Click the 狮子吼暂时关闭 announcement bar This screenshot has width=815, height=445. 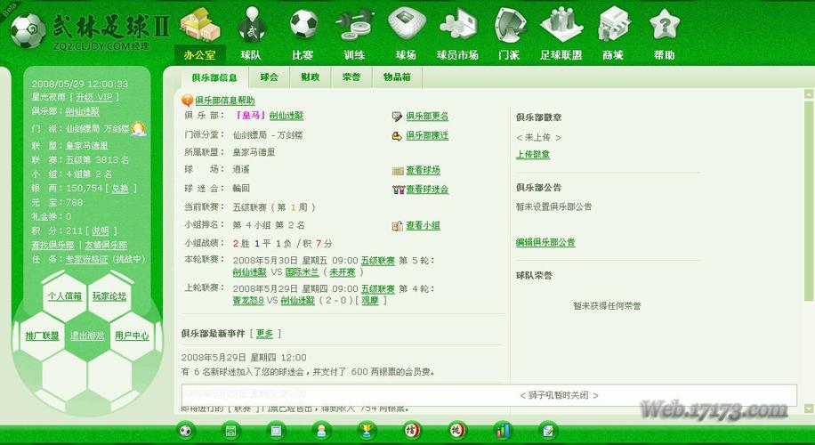coord(489,395)
